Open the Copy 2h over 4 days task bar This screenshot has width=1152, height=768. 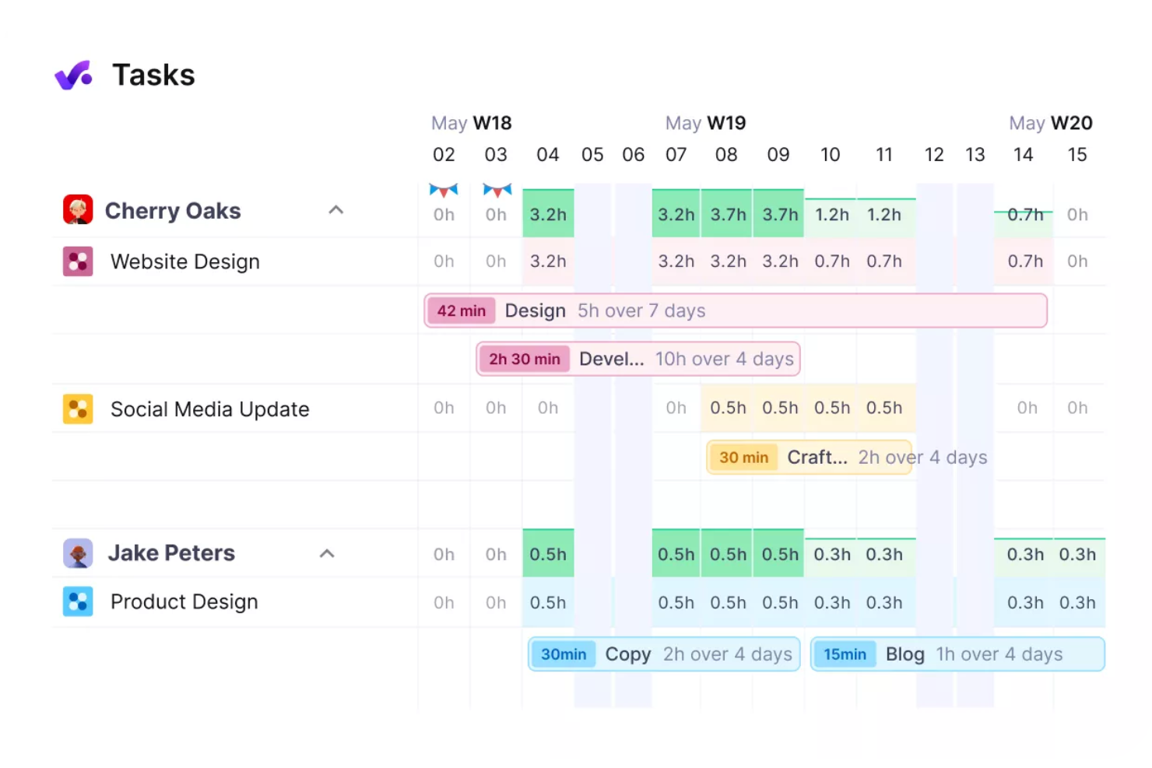click(664, 654)
